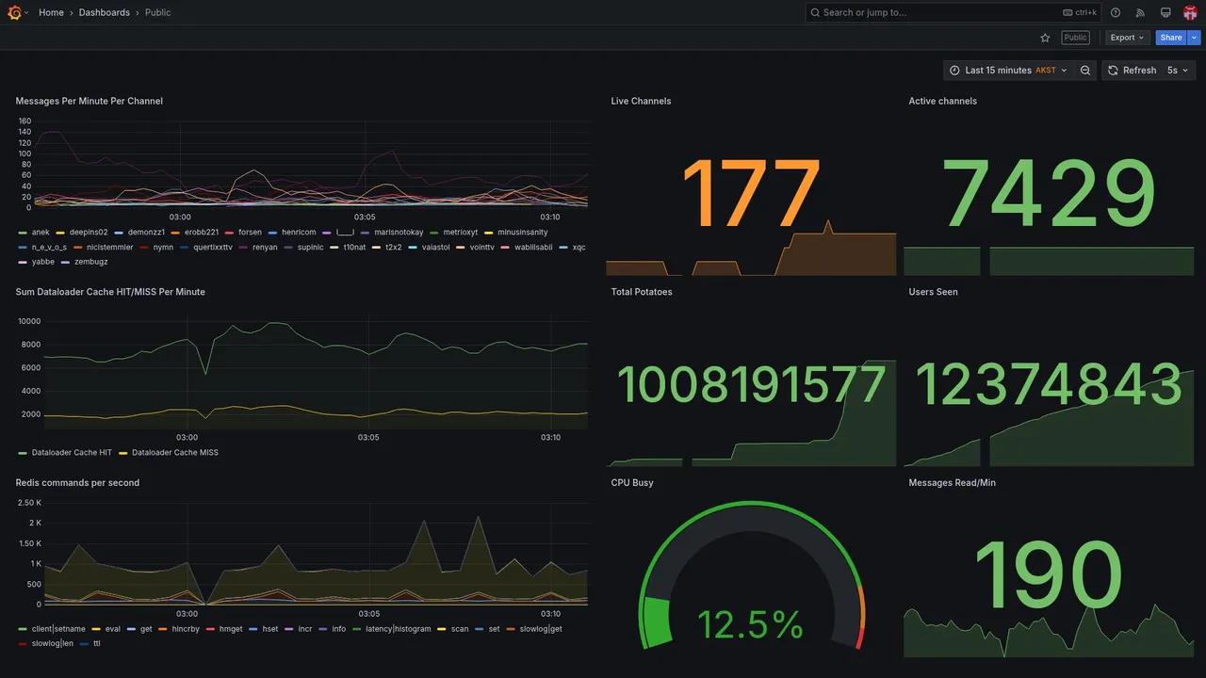The image size is (1206, 678).
Task: Click the Public badge
Action: (1075, 38)
